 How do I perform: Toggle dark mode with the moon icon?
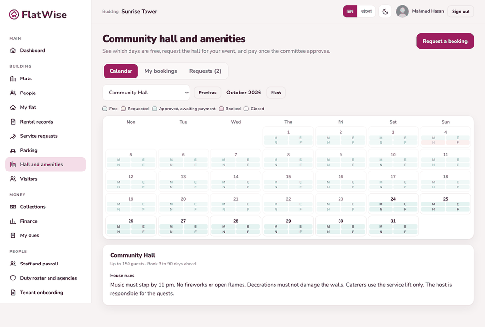tap(385, 12)
